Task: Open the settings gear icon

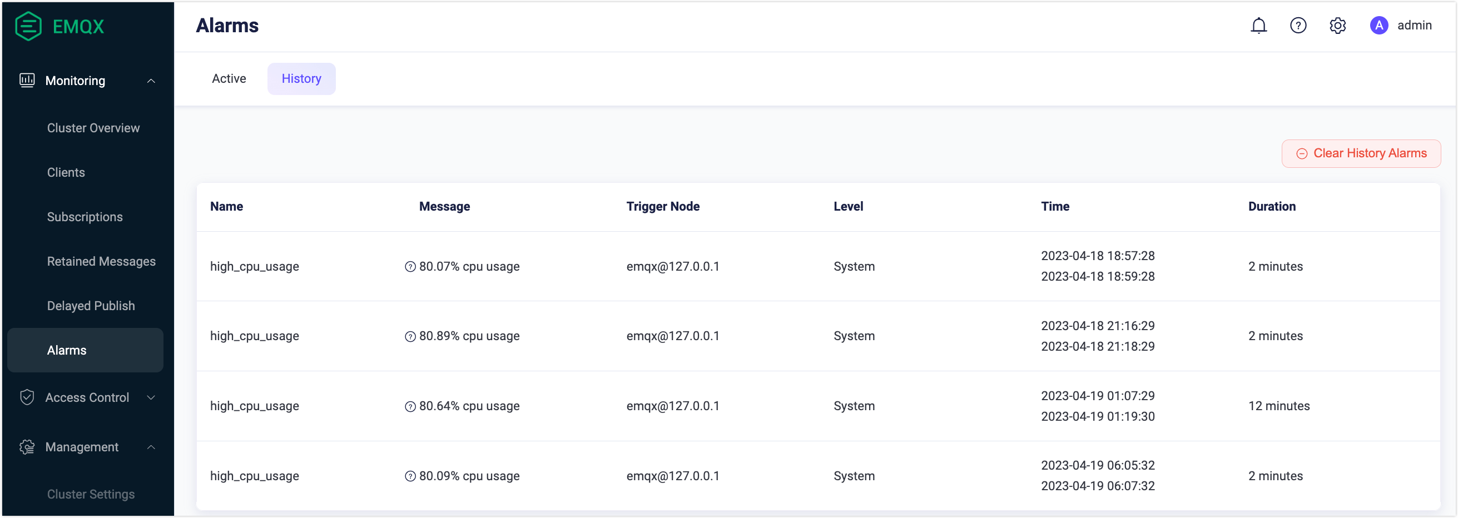Action: [x=1337, y=26]
